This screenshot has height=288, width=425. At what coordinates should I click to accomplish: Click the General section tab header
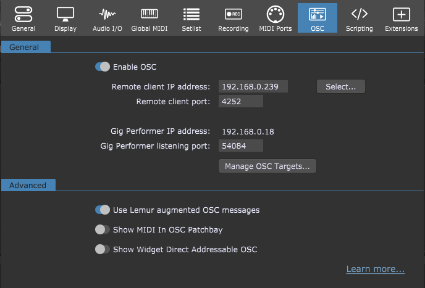(x=26, y=47)
